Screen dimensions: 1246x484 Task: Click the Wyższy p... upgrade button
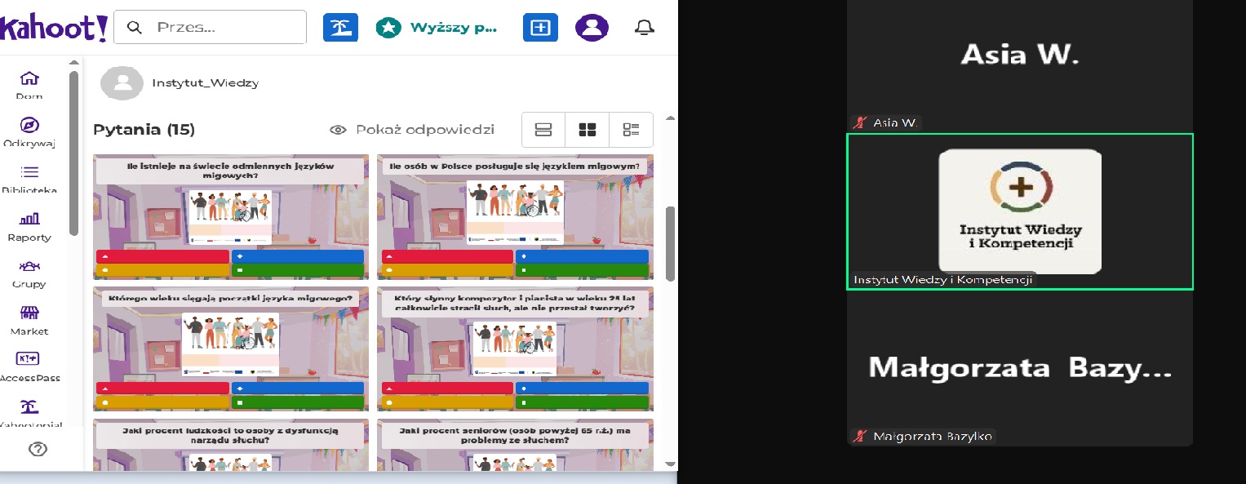(x=437, y=27)
